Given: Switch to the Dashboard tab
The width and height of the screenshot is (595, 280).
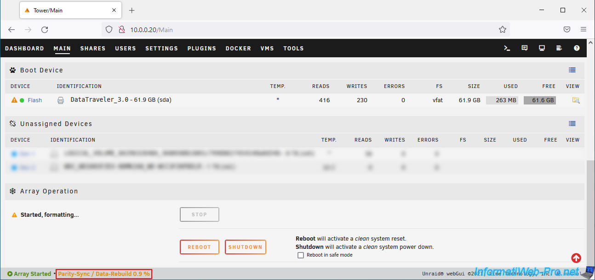Looking at the screenshot, I should pos(24,49).
